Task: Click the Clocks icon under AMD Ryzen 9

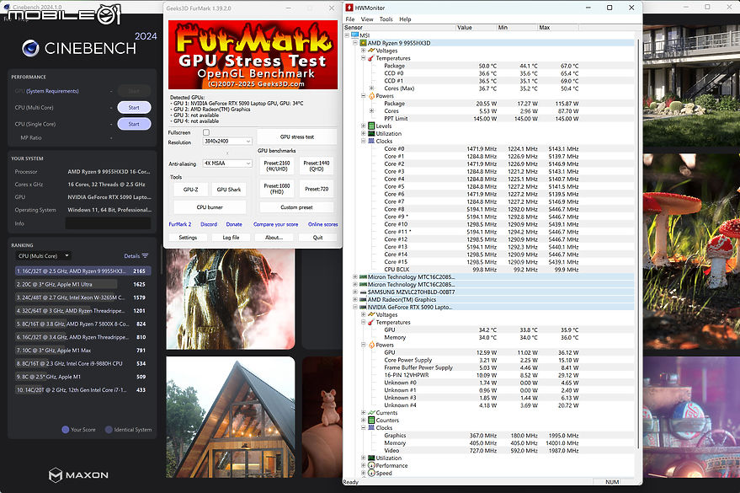Action: coord(371,142)
